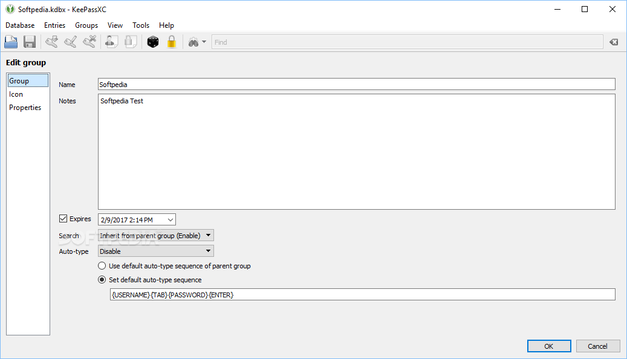Close the KeePassXC window

(x=612, y=9)
